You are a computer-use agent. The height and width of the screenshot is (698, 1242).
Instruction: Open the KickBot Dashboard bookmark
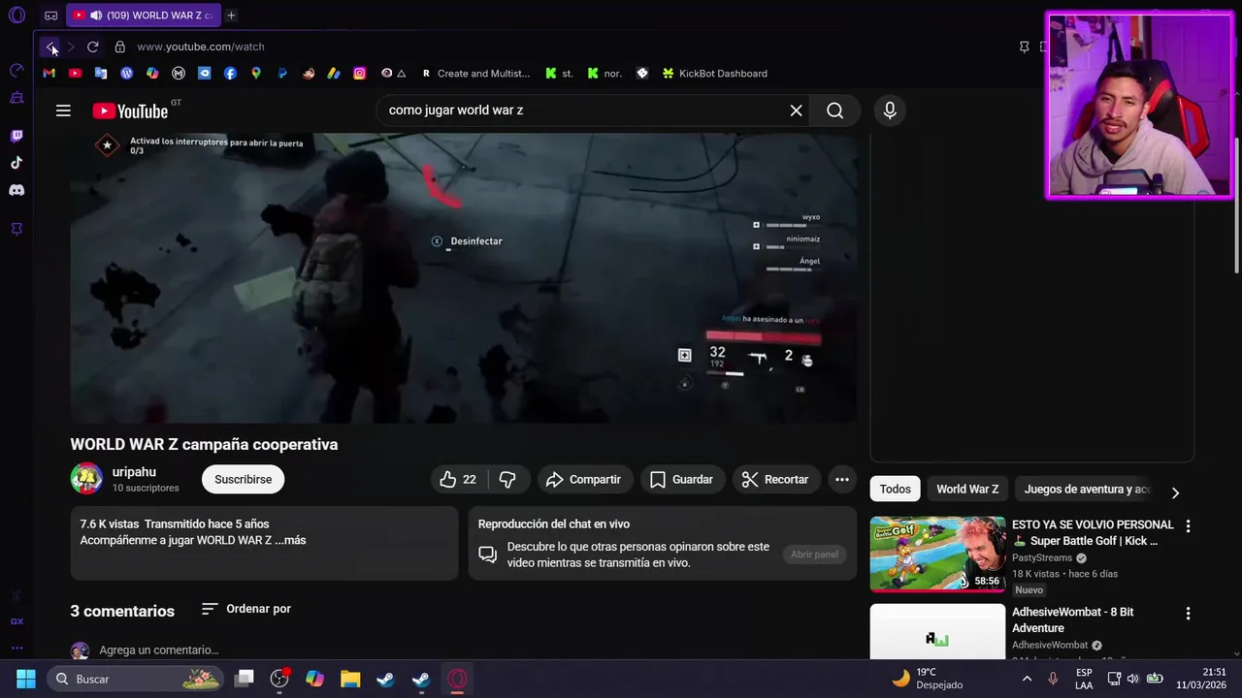coord(714,74)
